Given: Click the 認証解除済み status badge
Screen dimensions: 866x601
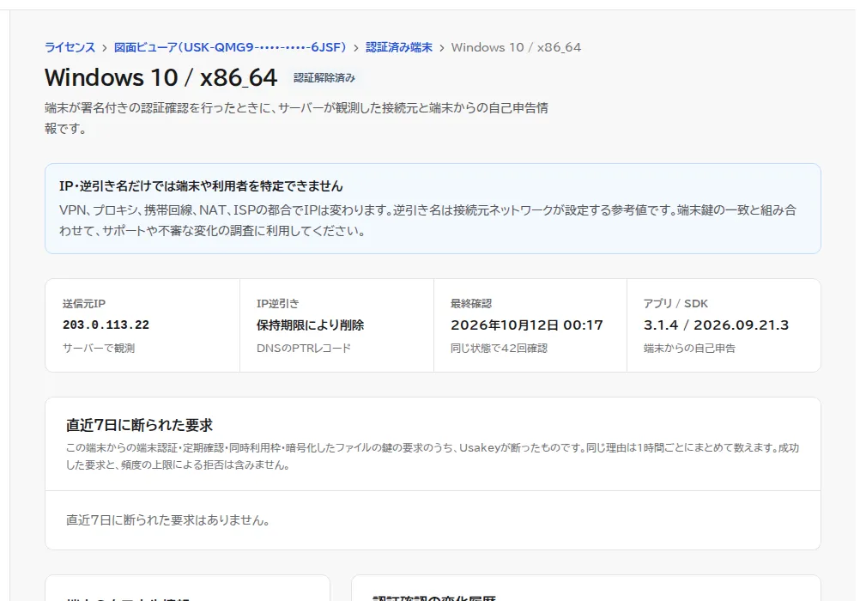Looking at the screenshot, I should click(324, 78).
